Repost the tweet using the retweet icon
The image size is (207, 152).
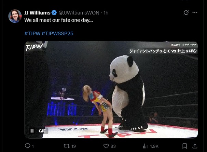(x=67, y=146)
